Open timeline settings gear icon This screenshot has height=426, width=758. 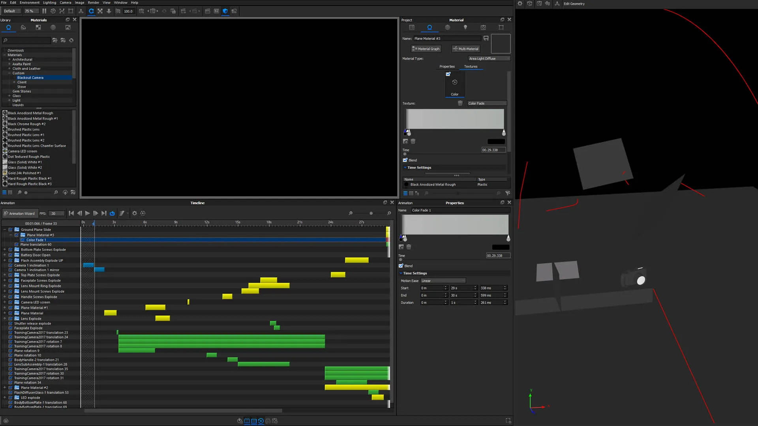pyautogui.click(x=135, y=213)
